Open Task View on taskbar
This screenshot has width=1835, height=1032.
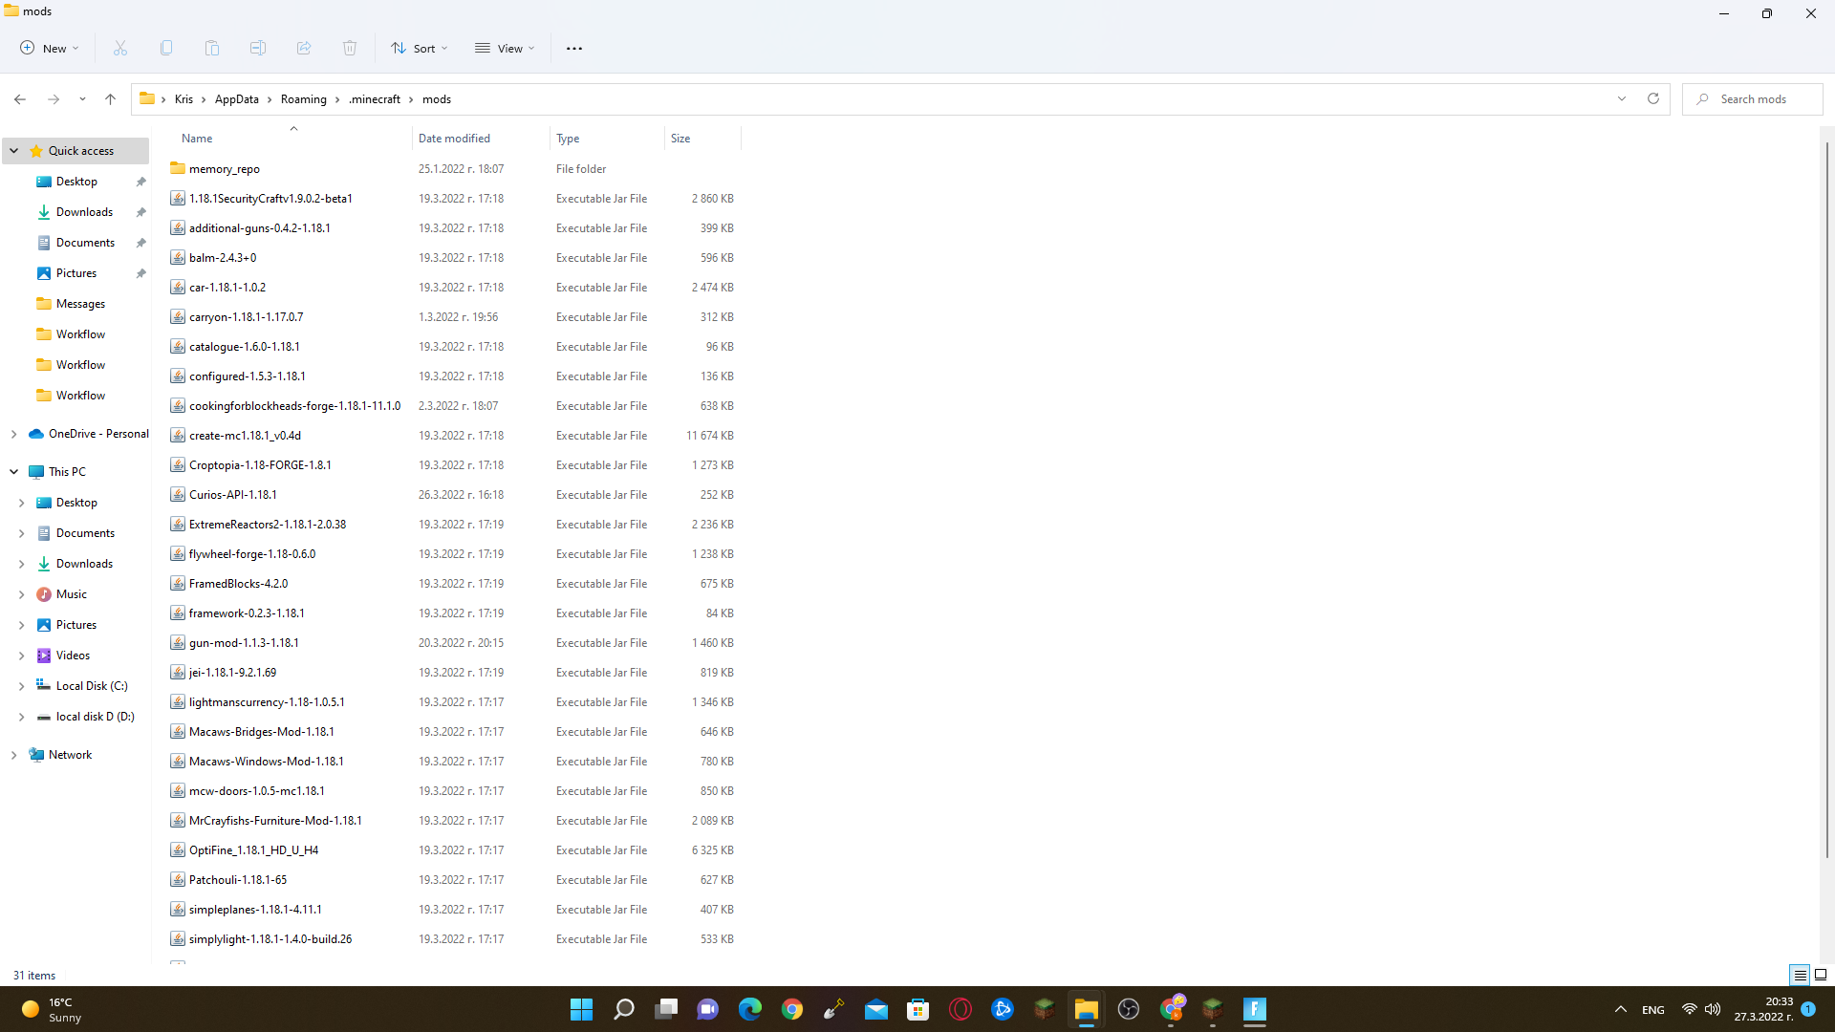[666, 1009]
